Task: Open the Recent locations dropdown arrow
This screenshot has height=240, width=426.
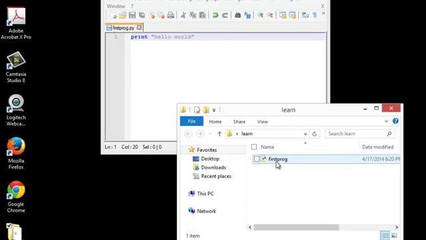Action: click(x=210, y=134)
